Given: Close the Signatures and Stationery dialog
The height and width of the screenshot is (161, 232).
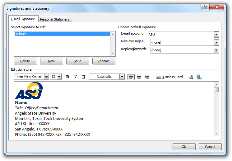Looking at the screenshot, I should click(x=217, y=7).
